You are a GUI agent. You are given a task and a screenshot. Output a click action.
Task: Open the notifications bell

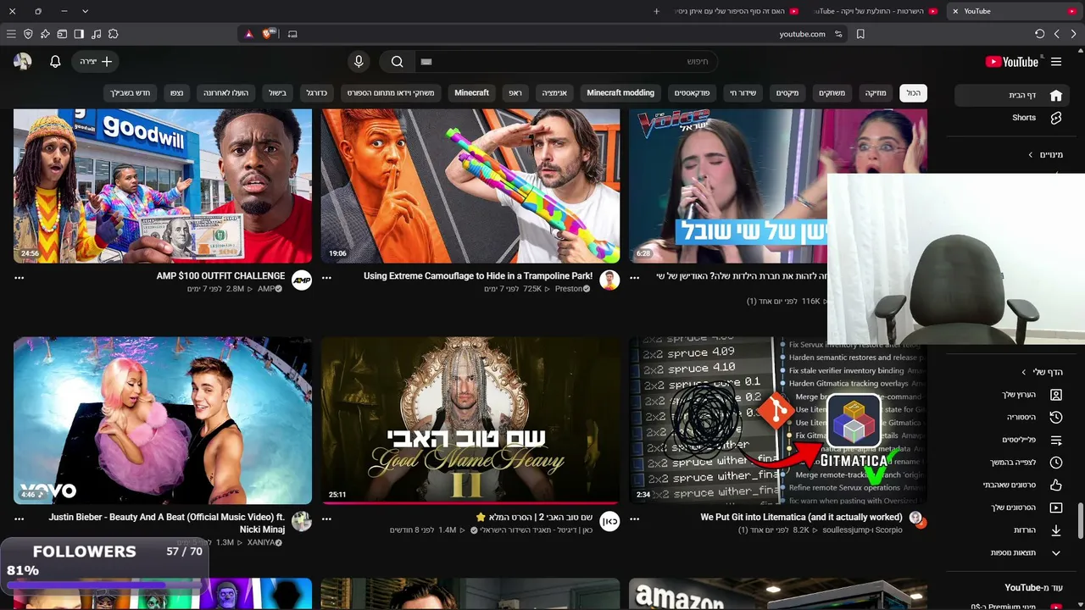(x=55, y=62)
